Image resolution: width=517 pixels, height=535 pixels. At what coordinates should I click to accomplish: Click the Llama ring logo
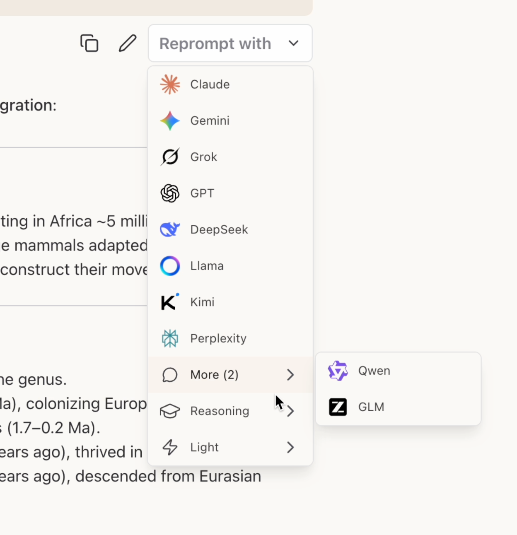click(x=170, y=266)
